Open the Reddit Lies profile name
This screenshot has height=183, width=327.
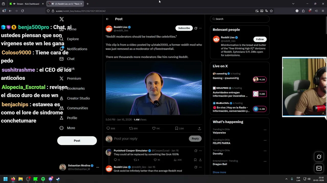point(121,27)
